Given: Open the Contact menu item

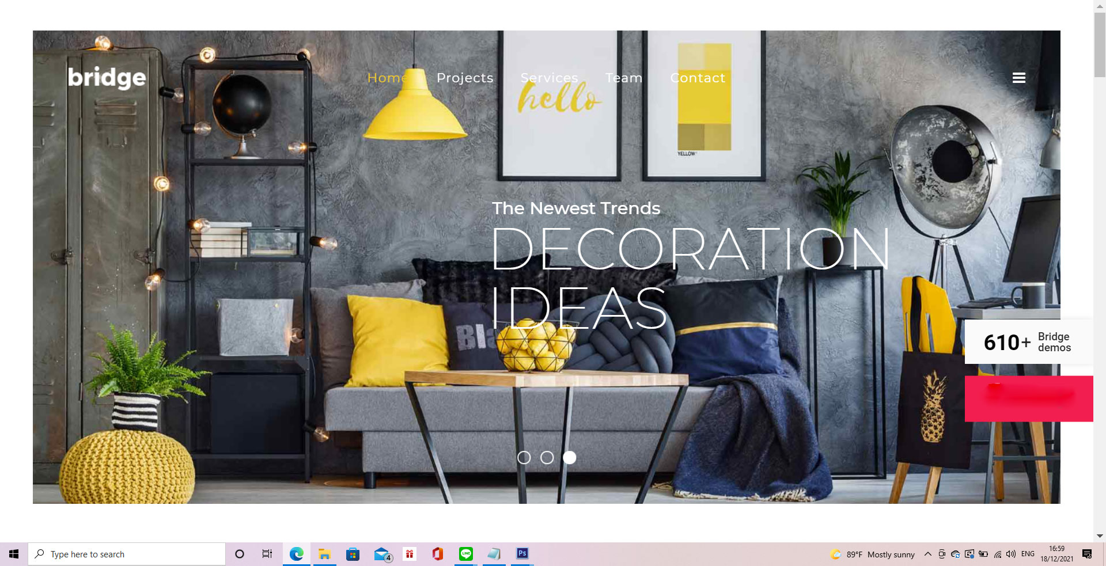Looking at the screenshot, I should point(698,78).
